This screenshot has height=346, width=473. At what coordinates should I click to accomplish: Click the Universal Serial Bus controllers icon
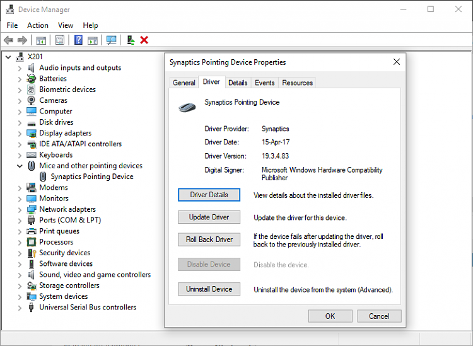pyautogui.click(x=31, y=308)
